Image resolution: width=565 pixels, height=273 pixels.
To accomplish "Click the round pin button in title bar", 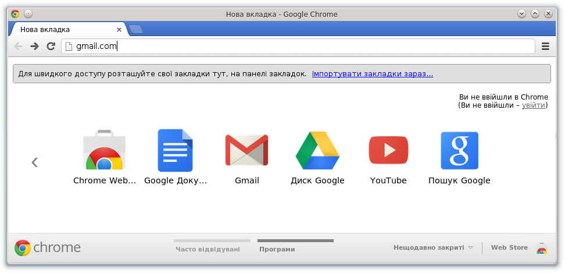I will coord(28,14).
